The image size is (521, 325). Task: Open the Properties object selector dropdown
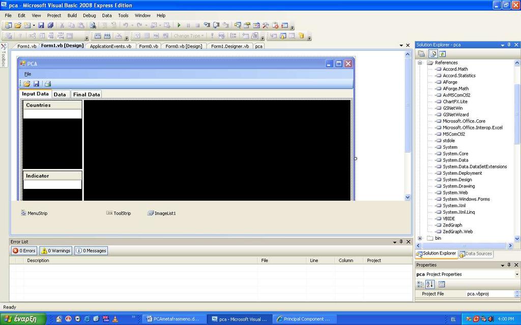tap(517, 274)
